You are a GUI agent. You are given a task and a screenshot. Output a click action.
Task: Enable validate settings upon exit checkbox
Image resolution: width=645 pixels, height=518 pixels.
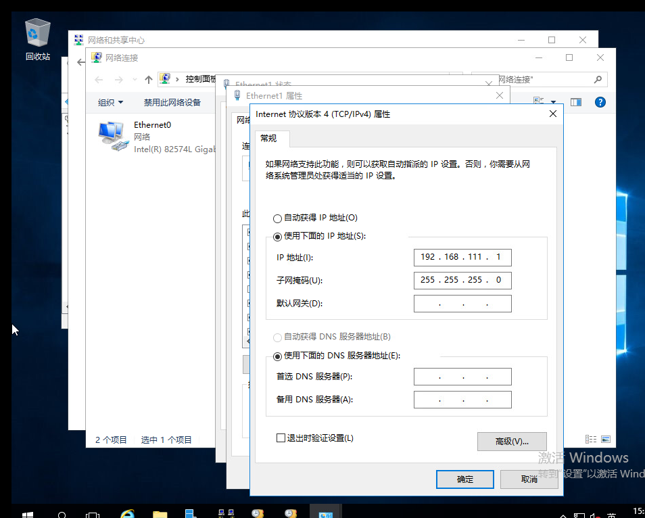(281, 438)
